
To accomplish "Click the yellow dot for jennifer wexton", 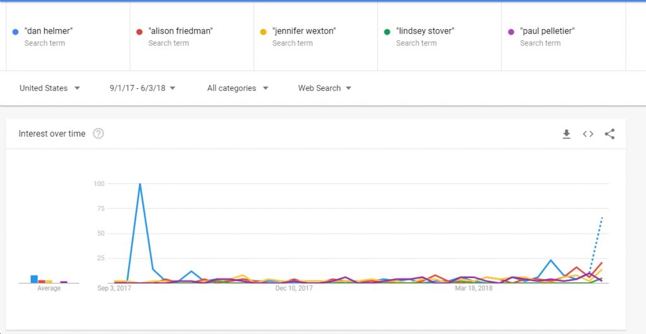I will 263,32.
